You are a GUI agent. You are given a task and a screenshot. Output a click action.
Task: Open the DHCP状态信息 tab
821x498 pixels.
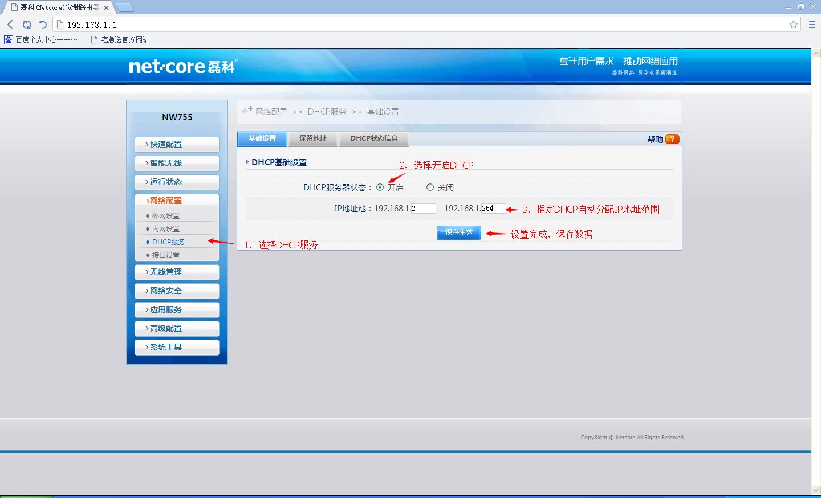coord(373,138)
